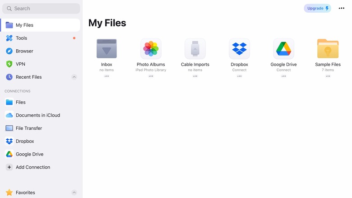Click the My Files page heading
Viewport: 352px width, 198px height.
pos(107,23)
